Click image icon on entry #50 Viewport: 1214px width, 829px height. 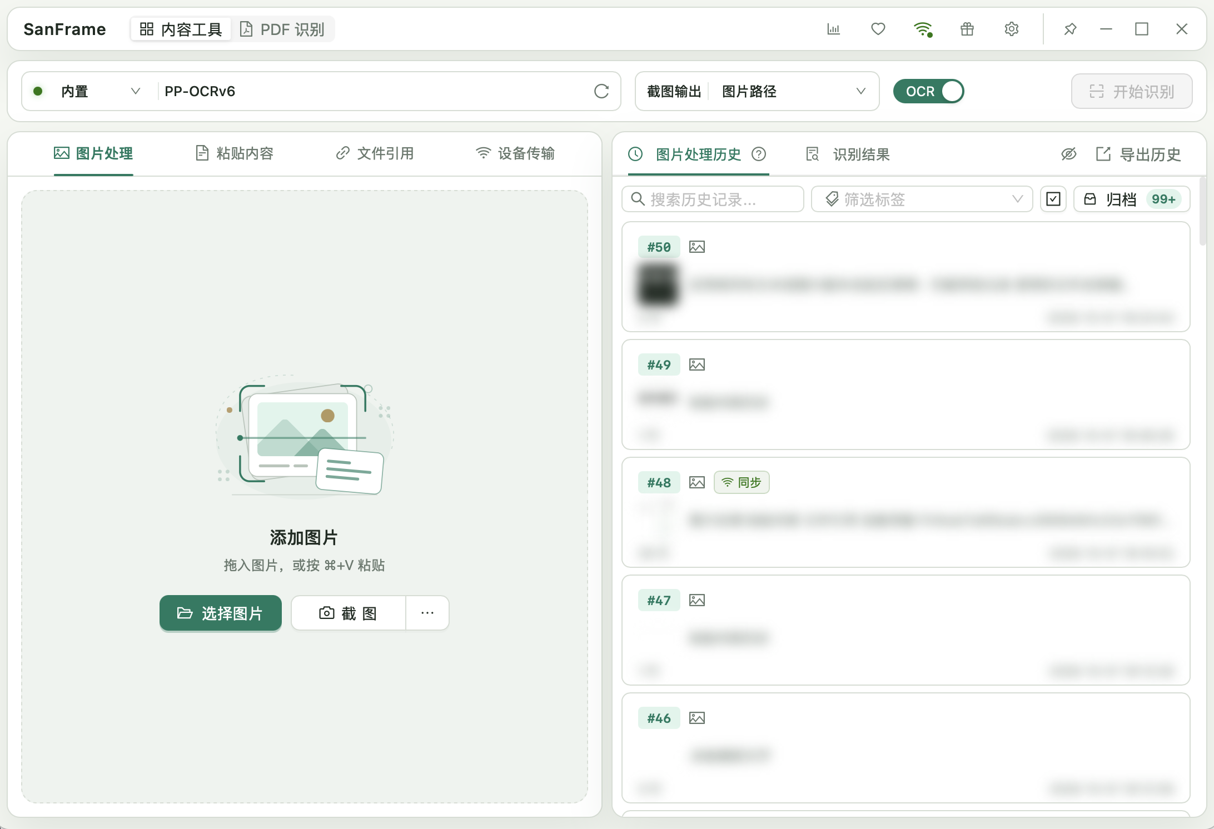697,247
